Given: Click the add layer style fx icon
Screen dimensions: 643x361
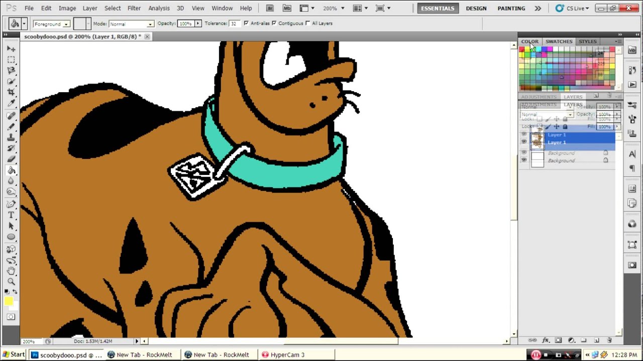Looking at the screenshot, I should click(x=546, y=340).
